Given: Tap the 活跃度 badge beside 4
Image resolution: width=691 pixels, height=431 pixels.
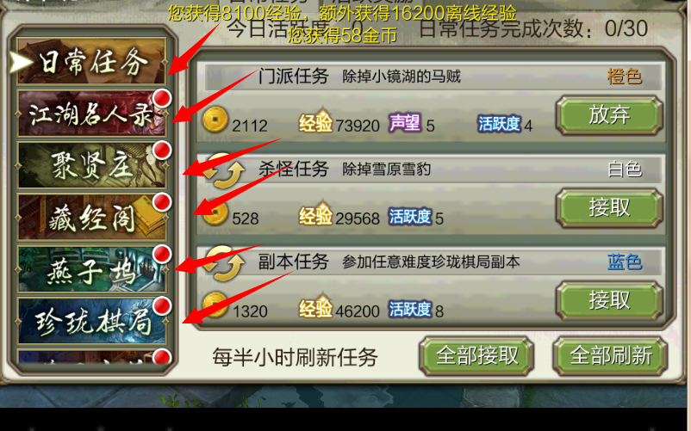Looking at the screenshot, I should [x=500, y=124].
